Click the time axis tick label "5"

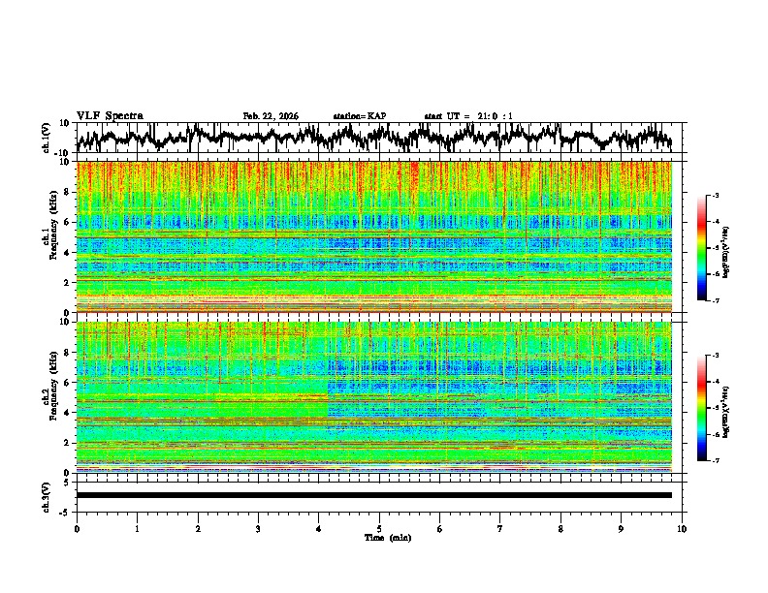point(379,529)
